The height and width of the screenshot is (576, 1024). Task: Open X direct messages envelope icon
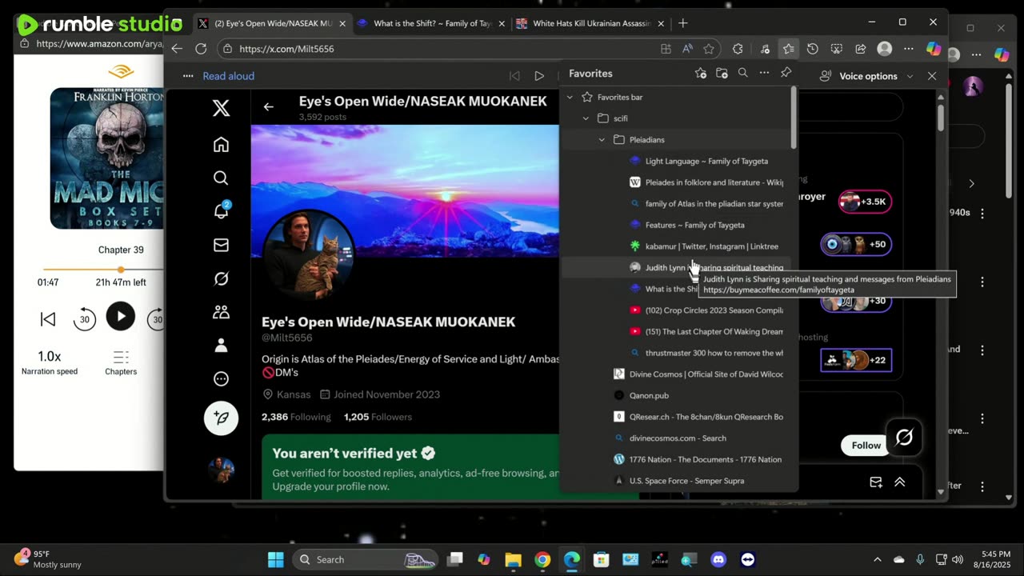click(x=221, y=245)
